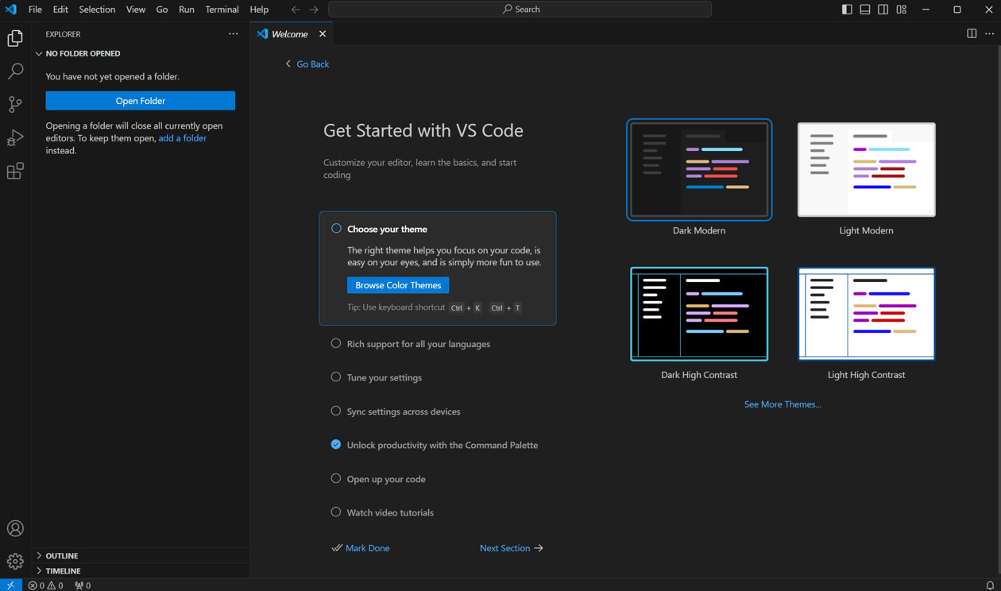Viewport: 1001px width, 591px height.
Task: Open the Run and Debug view
Action: [x=15, y=138]
